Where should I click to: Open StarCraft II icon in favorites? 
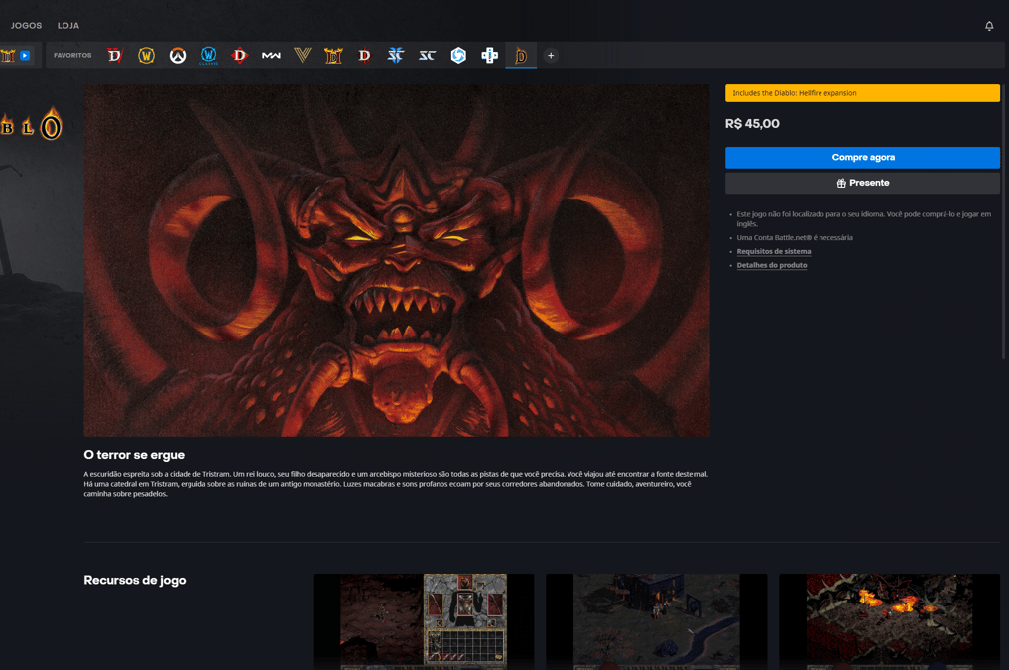point(396,56)
